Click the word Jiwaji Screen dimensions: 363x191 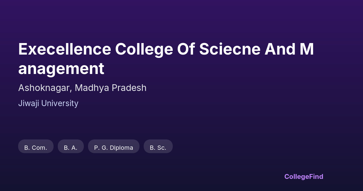(28, 103)
